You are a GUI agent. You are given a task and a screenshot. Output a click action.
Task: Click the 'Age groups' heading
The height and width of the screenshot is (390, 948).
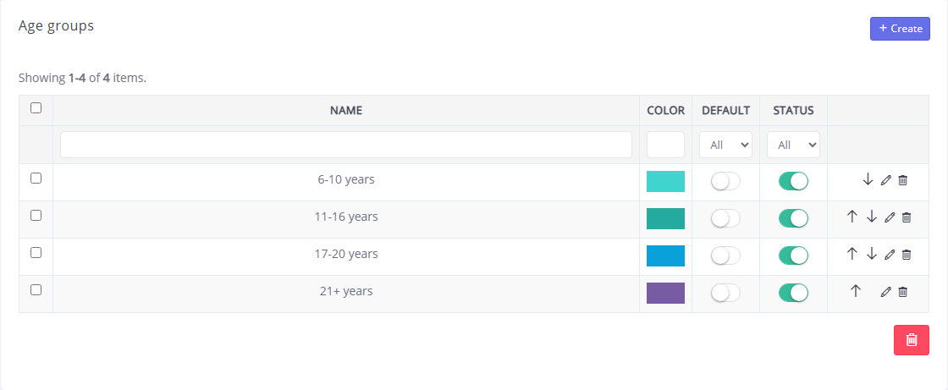click(56, 26)
